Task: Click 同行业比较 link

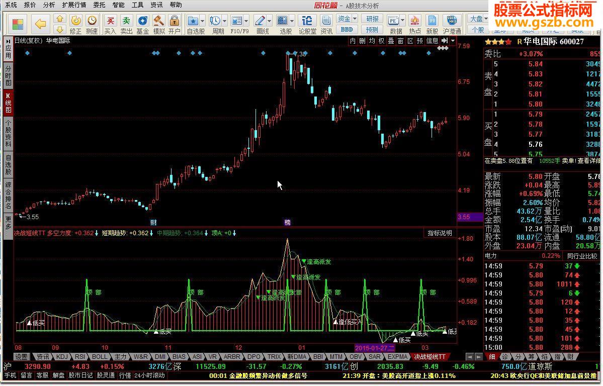Action: pos(582,256)
